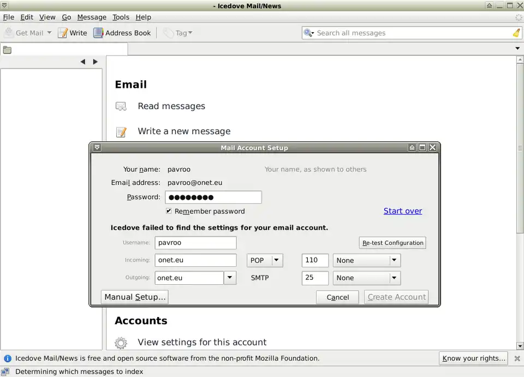Open the outgoing server onet.eu dropdown
Viewport: 524px width, 377px height.
(x=230, y=278)
